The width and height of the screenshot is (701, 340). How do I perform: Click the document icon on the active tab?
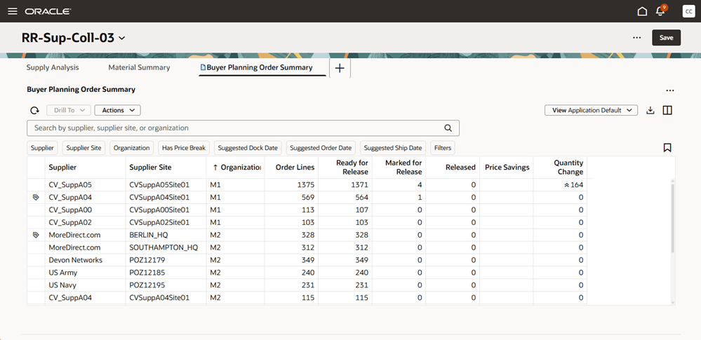point(203,68)
